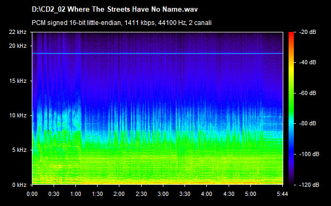
Task: Click the 1:00 time marker
Action: click(x=75, y=194)
